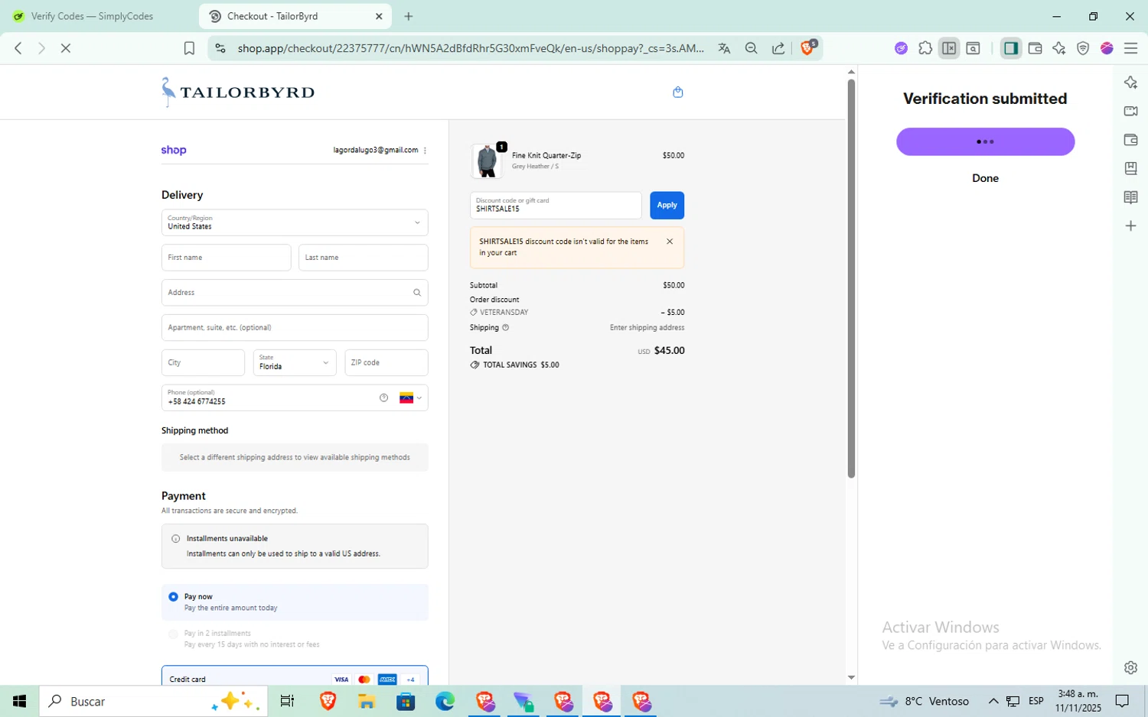Open the extensions puzzle-piece menu
Viewport: 1148px width, 717px height.
tap(925, 48)
